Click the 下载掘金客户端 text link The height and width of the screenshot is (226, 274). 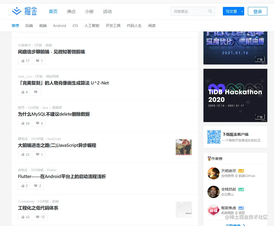pos(235,134)
